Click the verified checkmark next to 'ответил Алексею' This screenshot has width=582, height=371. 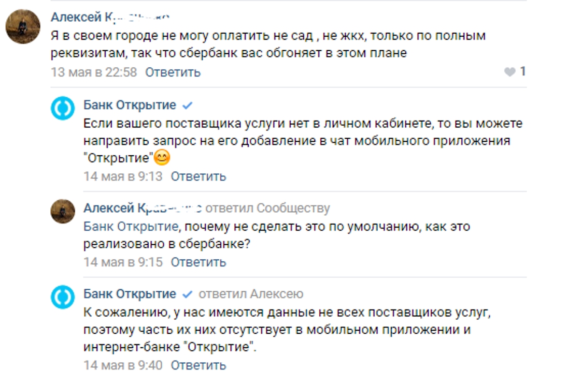click(x=188, y=294)
